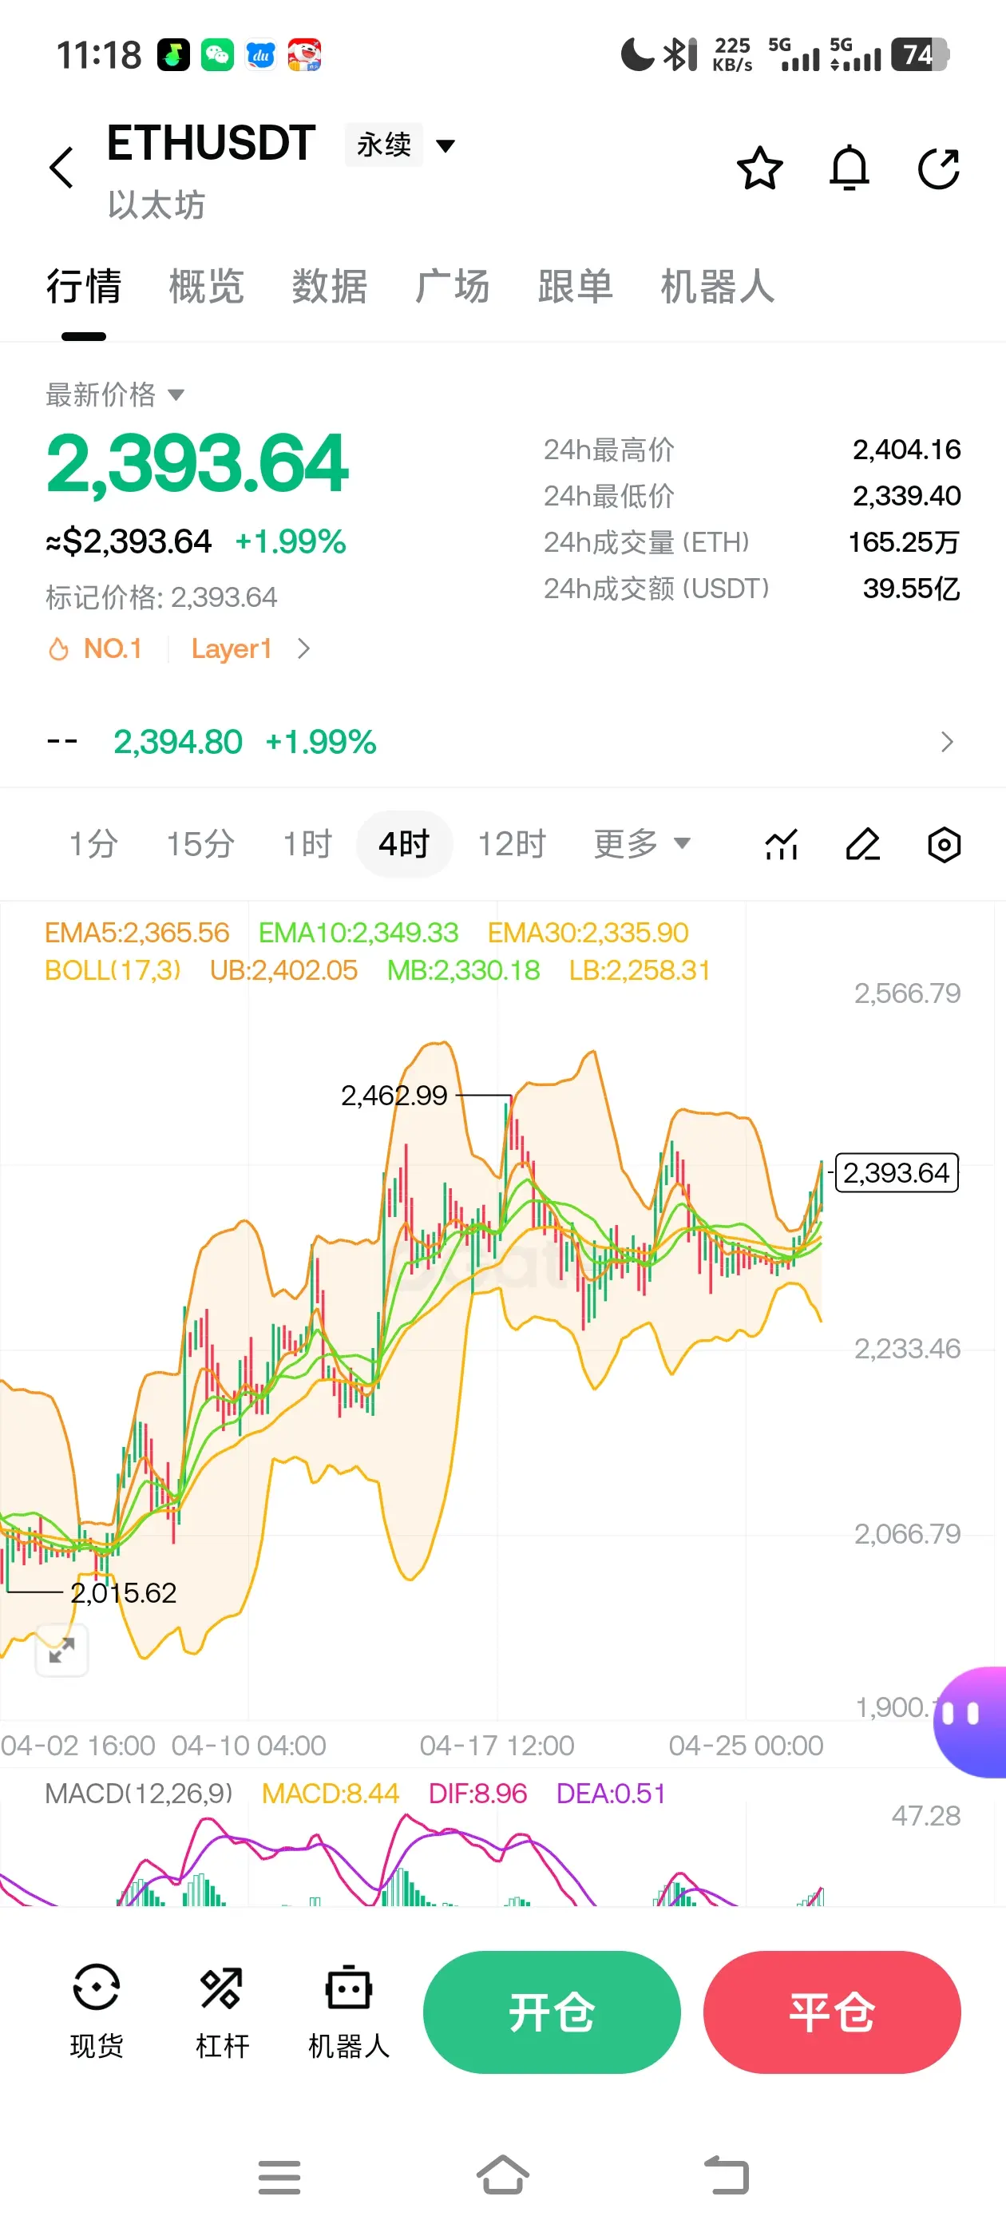Tap the 24h最低价 value 2,339.40
This screenshot has height=2236, width=1006.
click(x=906, y=496)
